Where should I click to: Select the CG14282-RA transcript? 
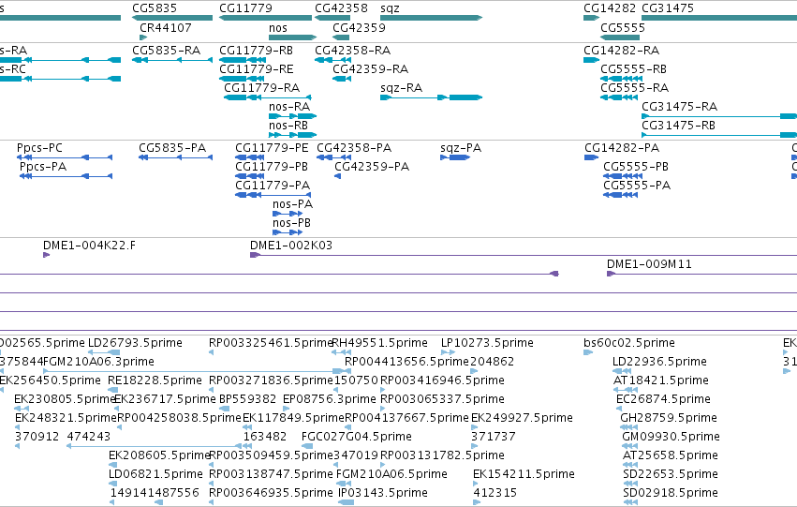pos(592,60)
